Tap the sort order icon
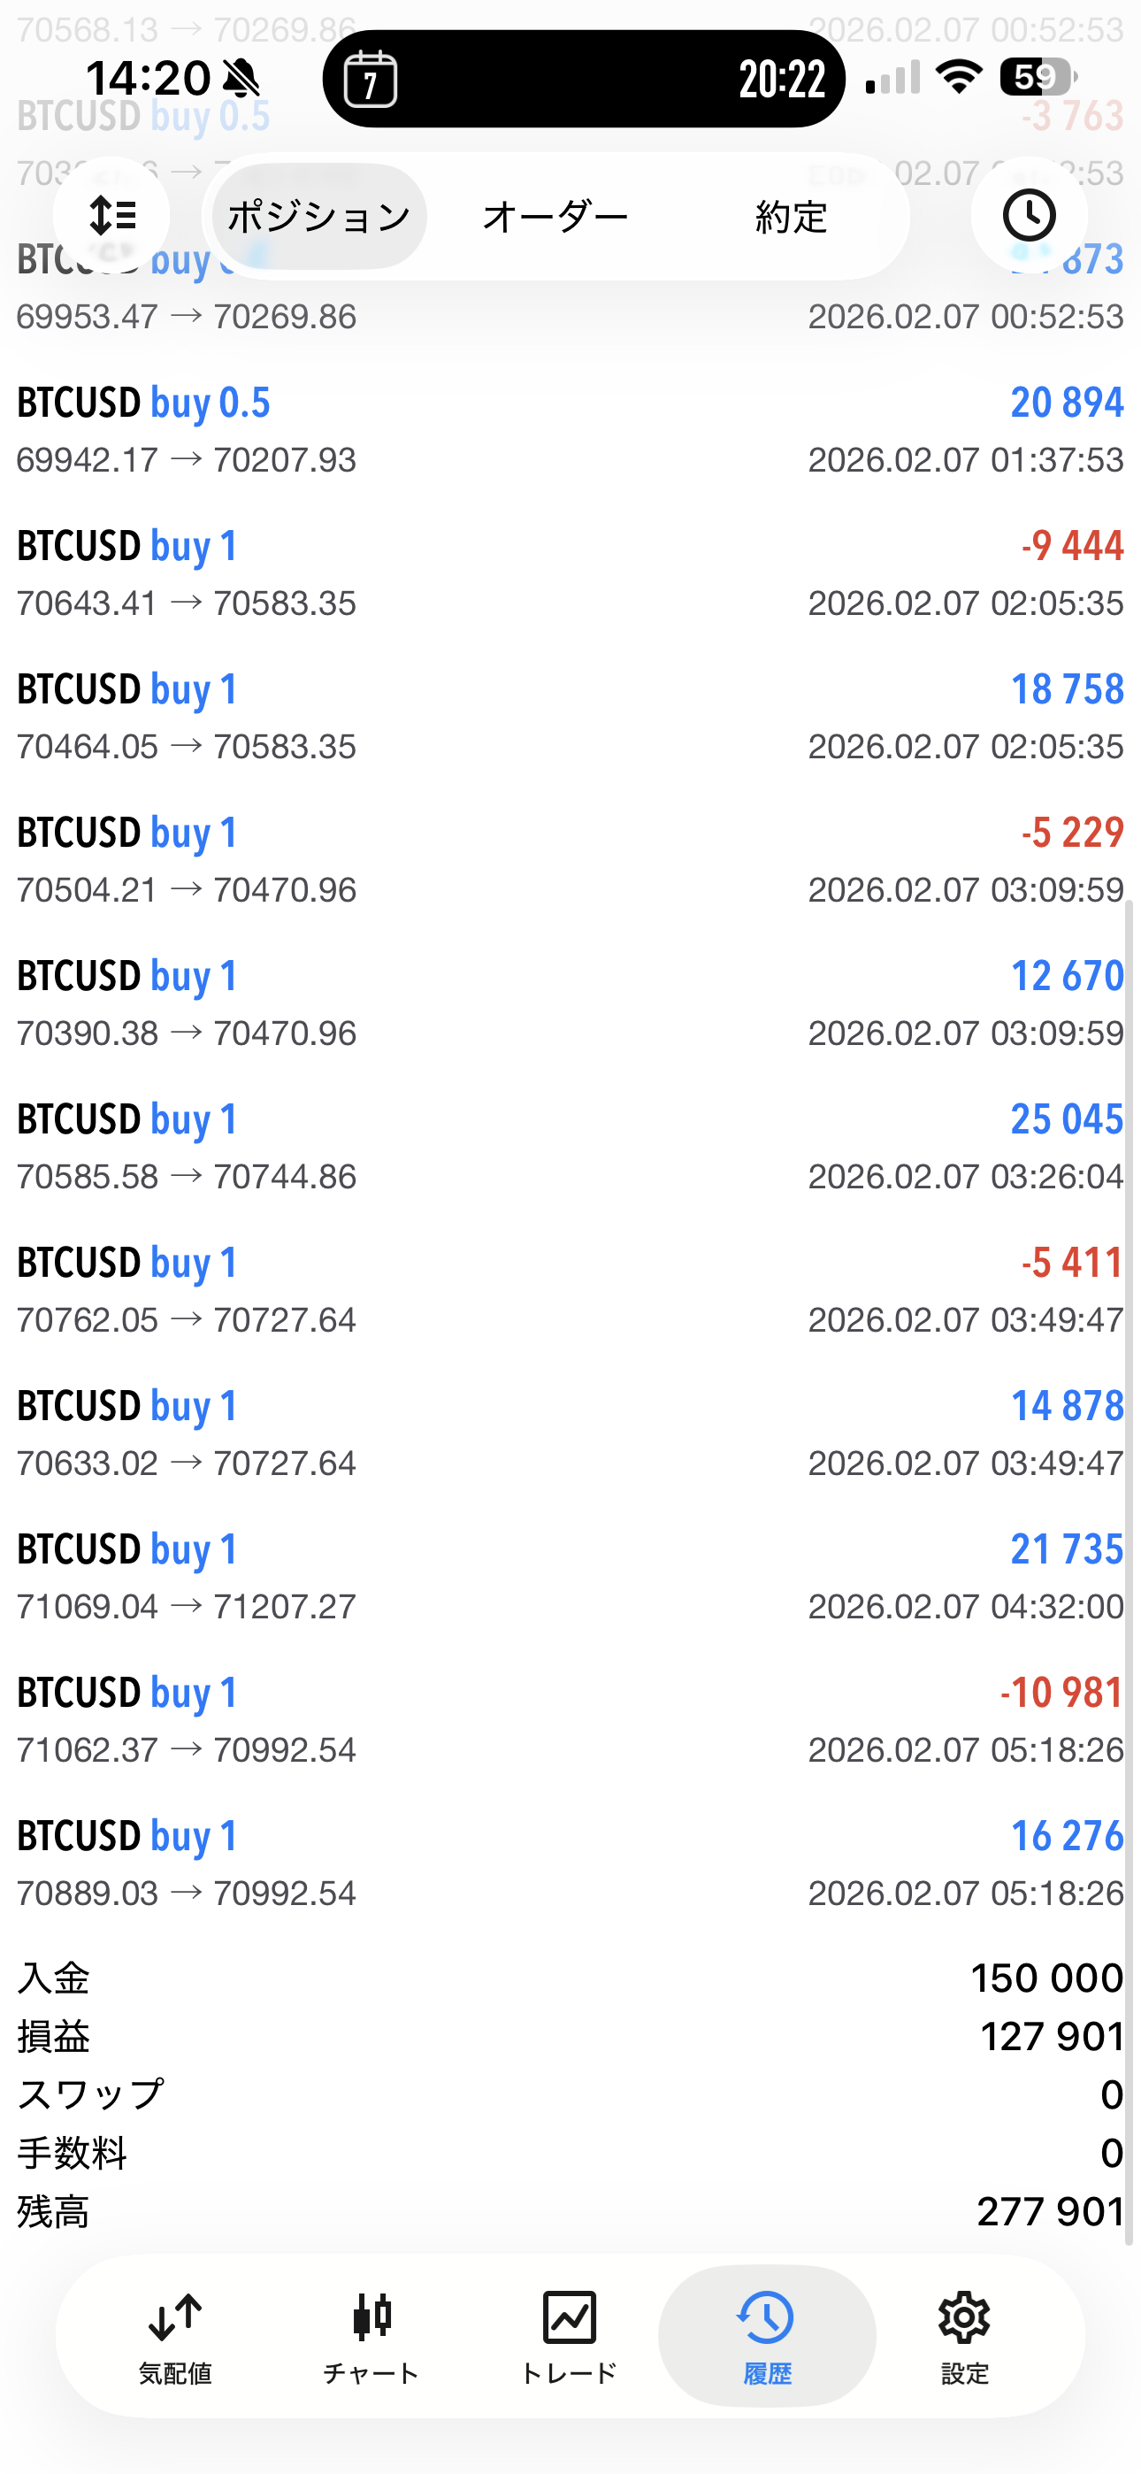The image size is (1141, 2474). [111, 216]
